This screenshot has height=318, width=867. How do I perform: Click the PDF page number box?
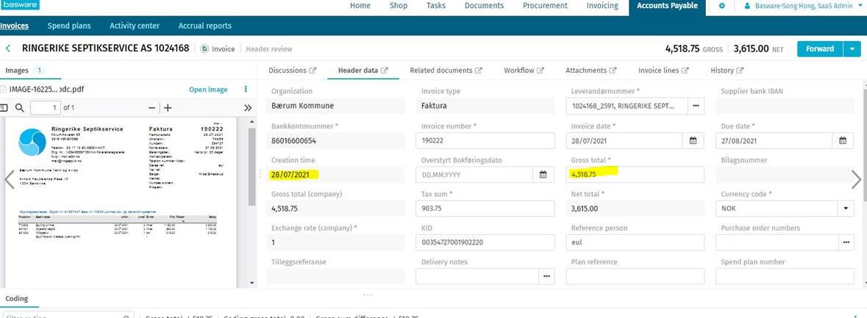click(46, 108)
